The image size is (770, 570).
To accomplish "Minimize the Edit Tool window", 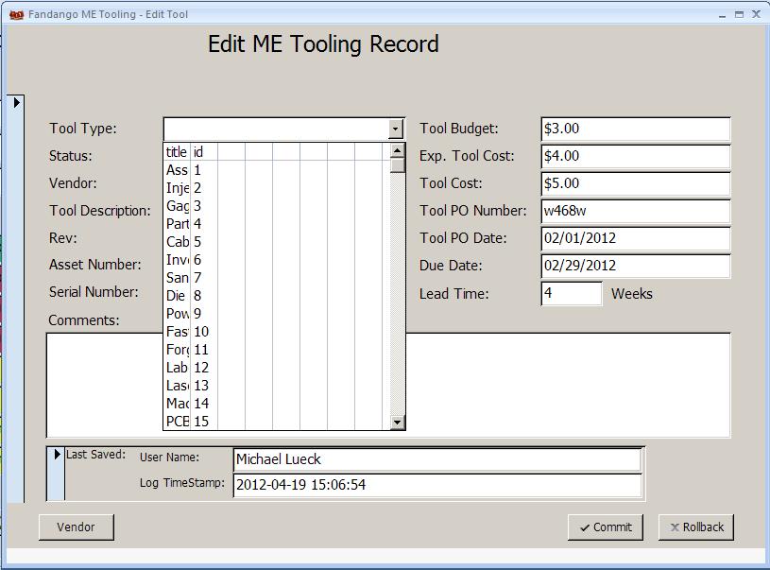I will (x=722, y=15).
